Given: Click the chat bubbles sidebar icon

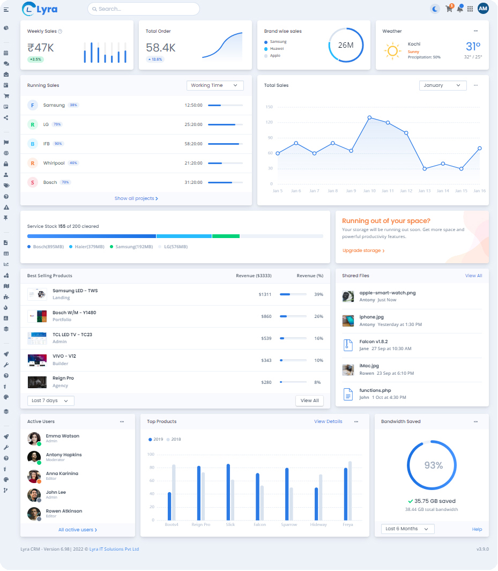Looking at the screenshot, I should click(x=6, y=64).
